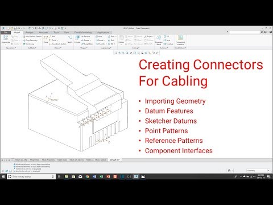
Task: Click the Plane datum tool
Action: (45, 39)
